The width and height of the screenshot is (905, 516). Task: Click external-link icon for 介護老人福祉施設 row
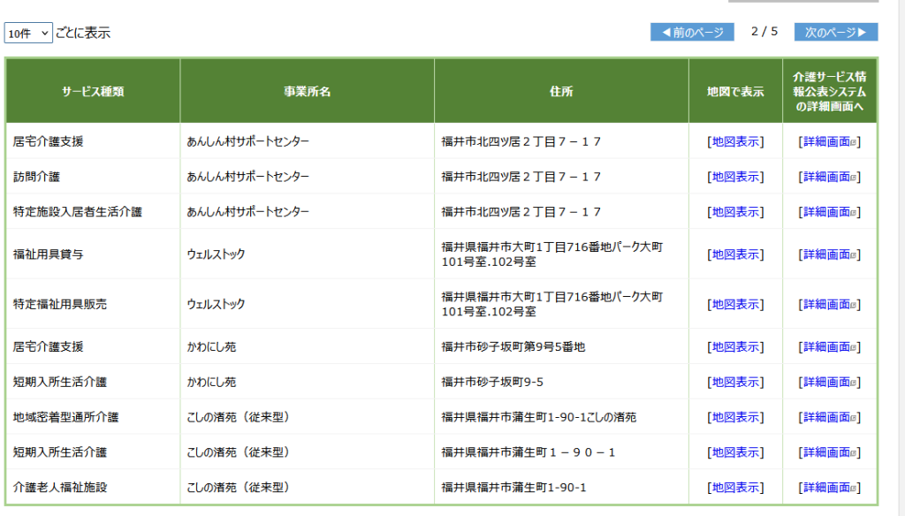[x=853, y=489]
